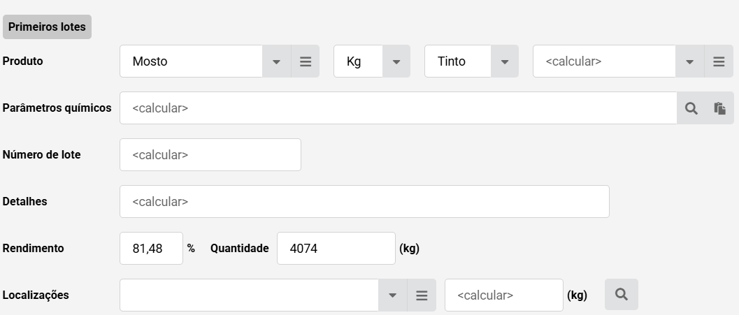
Task: Click the Rendimento percent field
Action: pos(151,248)
